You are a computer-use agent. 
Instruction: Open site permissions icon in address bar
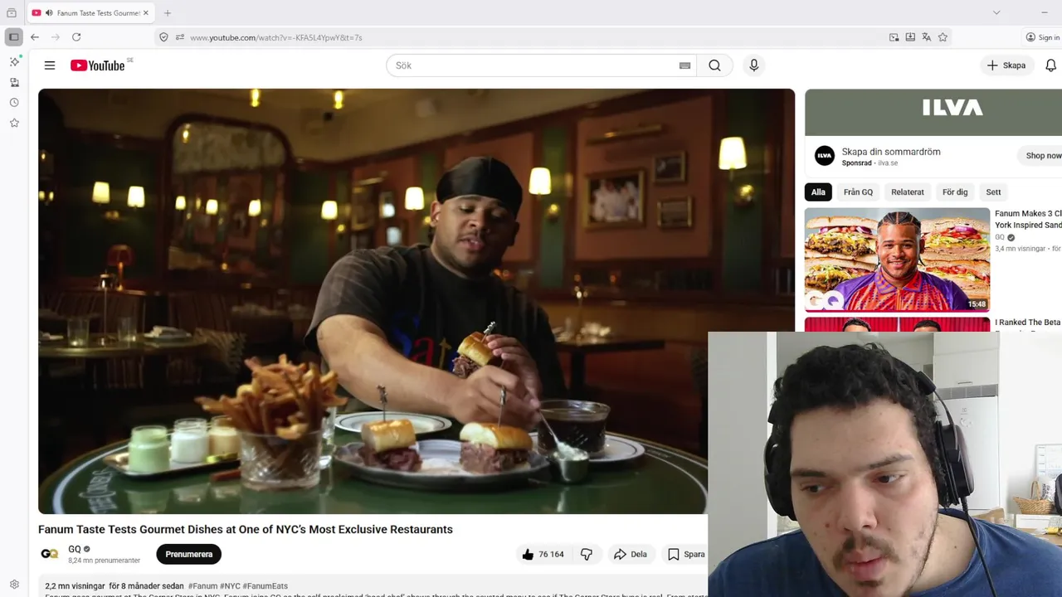click(180, 37)
